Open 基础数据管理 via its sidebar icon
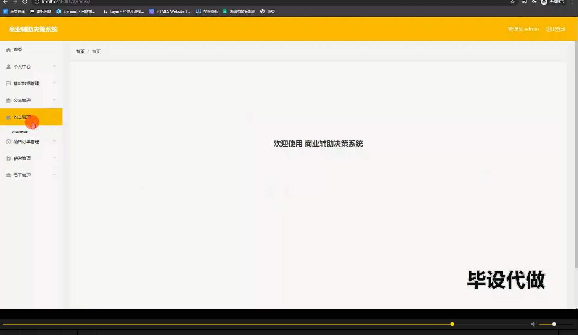Viewport: 578px width, 335px height. pyautogui.click(x=8, y=83)
